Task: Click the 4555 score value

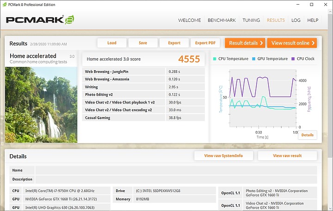Action: pos(189,59)
